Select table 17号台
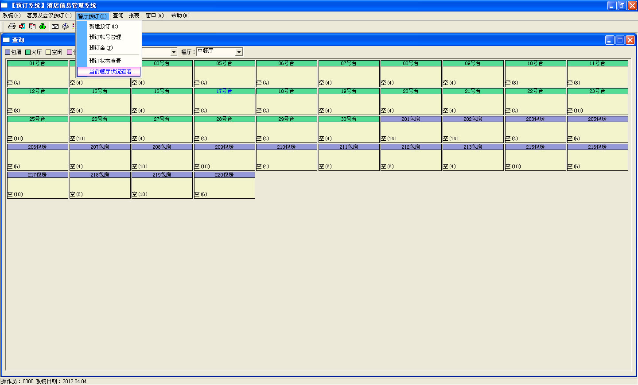638x385 pixels. (224, 101)
